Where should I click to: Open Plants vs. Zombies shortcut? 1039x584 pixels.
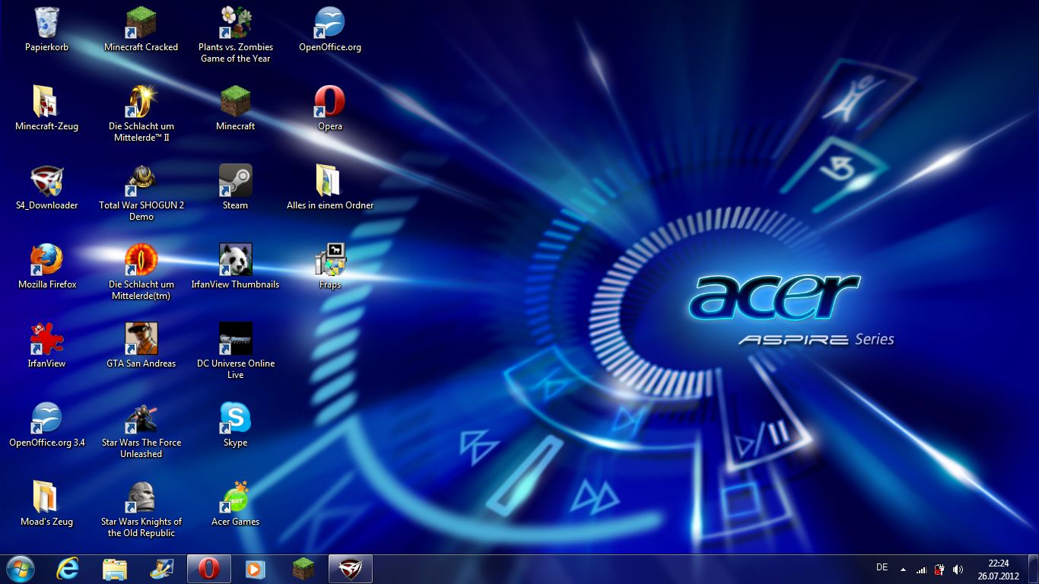click(x=235, y=23)
